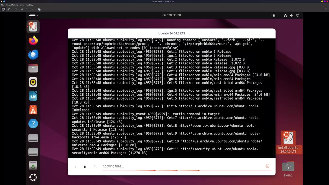The width and height of the screenshot is (329, 185).
Task: Click the 'Hit:6' us.archive.ubuntu.com log line
Action: pyautogui.click(x=165, y=108)
